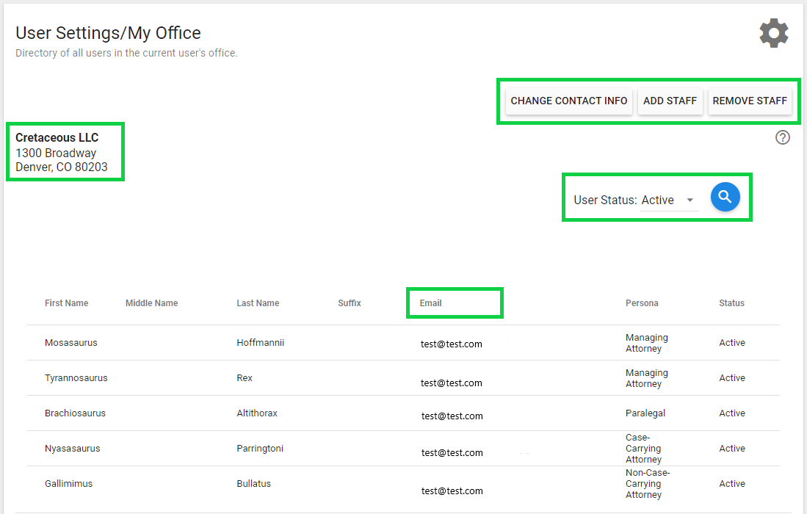Click the Non-Case-Carrying Attorney persona cell

click(x=648, y=484)
